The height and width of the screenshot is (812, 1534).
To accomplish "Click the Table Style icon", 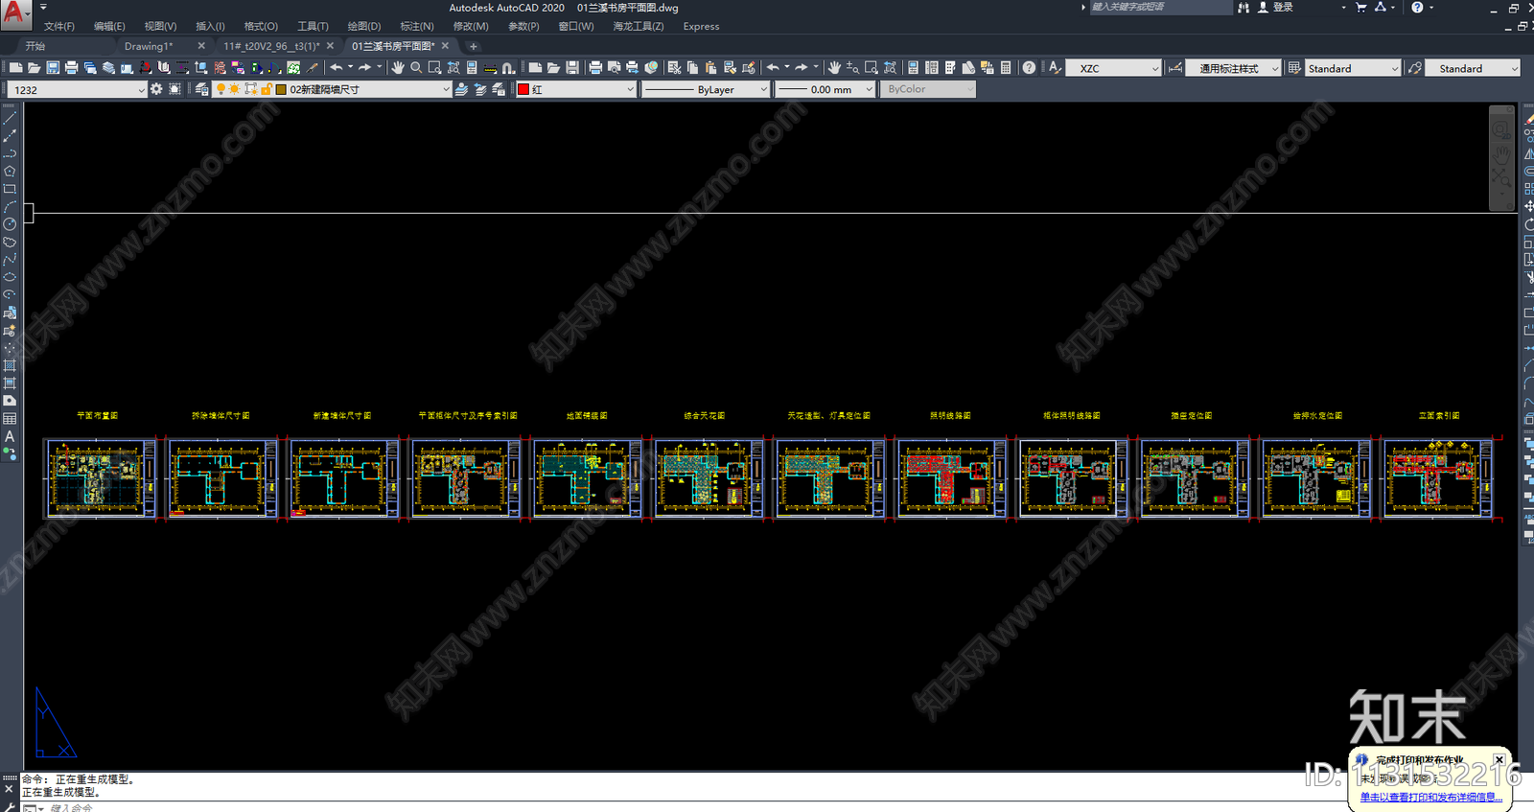I will (1294, 68).
